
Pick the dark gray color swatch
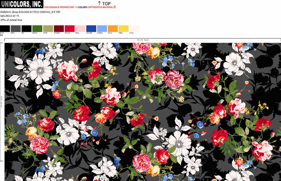pyautogui.click(x=16, y=29)
